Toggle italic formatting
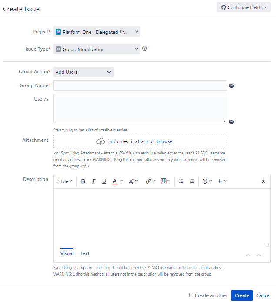Viewport: 276px width, 302px height. (93, 181)
